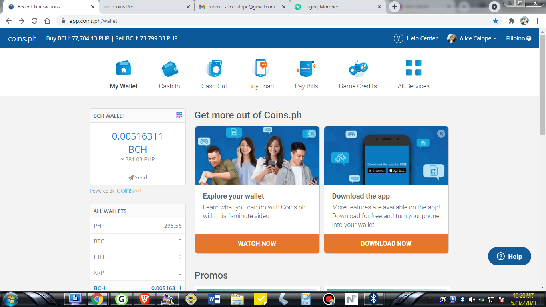This screenshot has width=546, height=307.
Task: Open the Pay Bills icon
Action: [306, 68]
